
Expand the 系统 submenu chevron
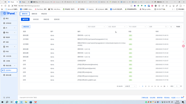coord(15,47)
